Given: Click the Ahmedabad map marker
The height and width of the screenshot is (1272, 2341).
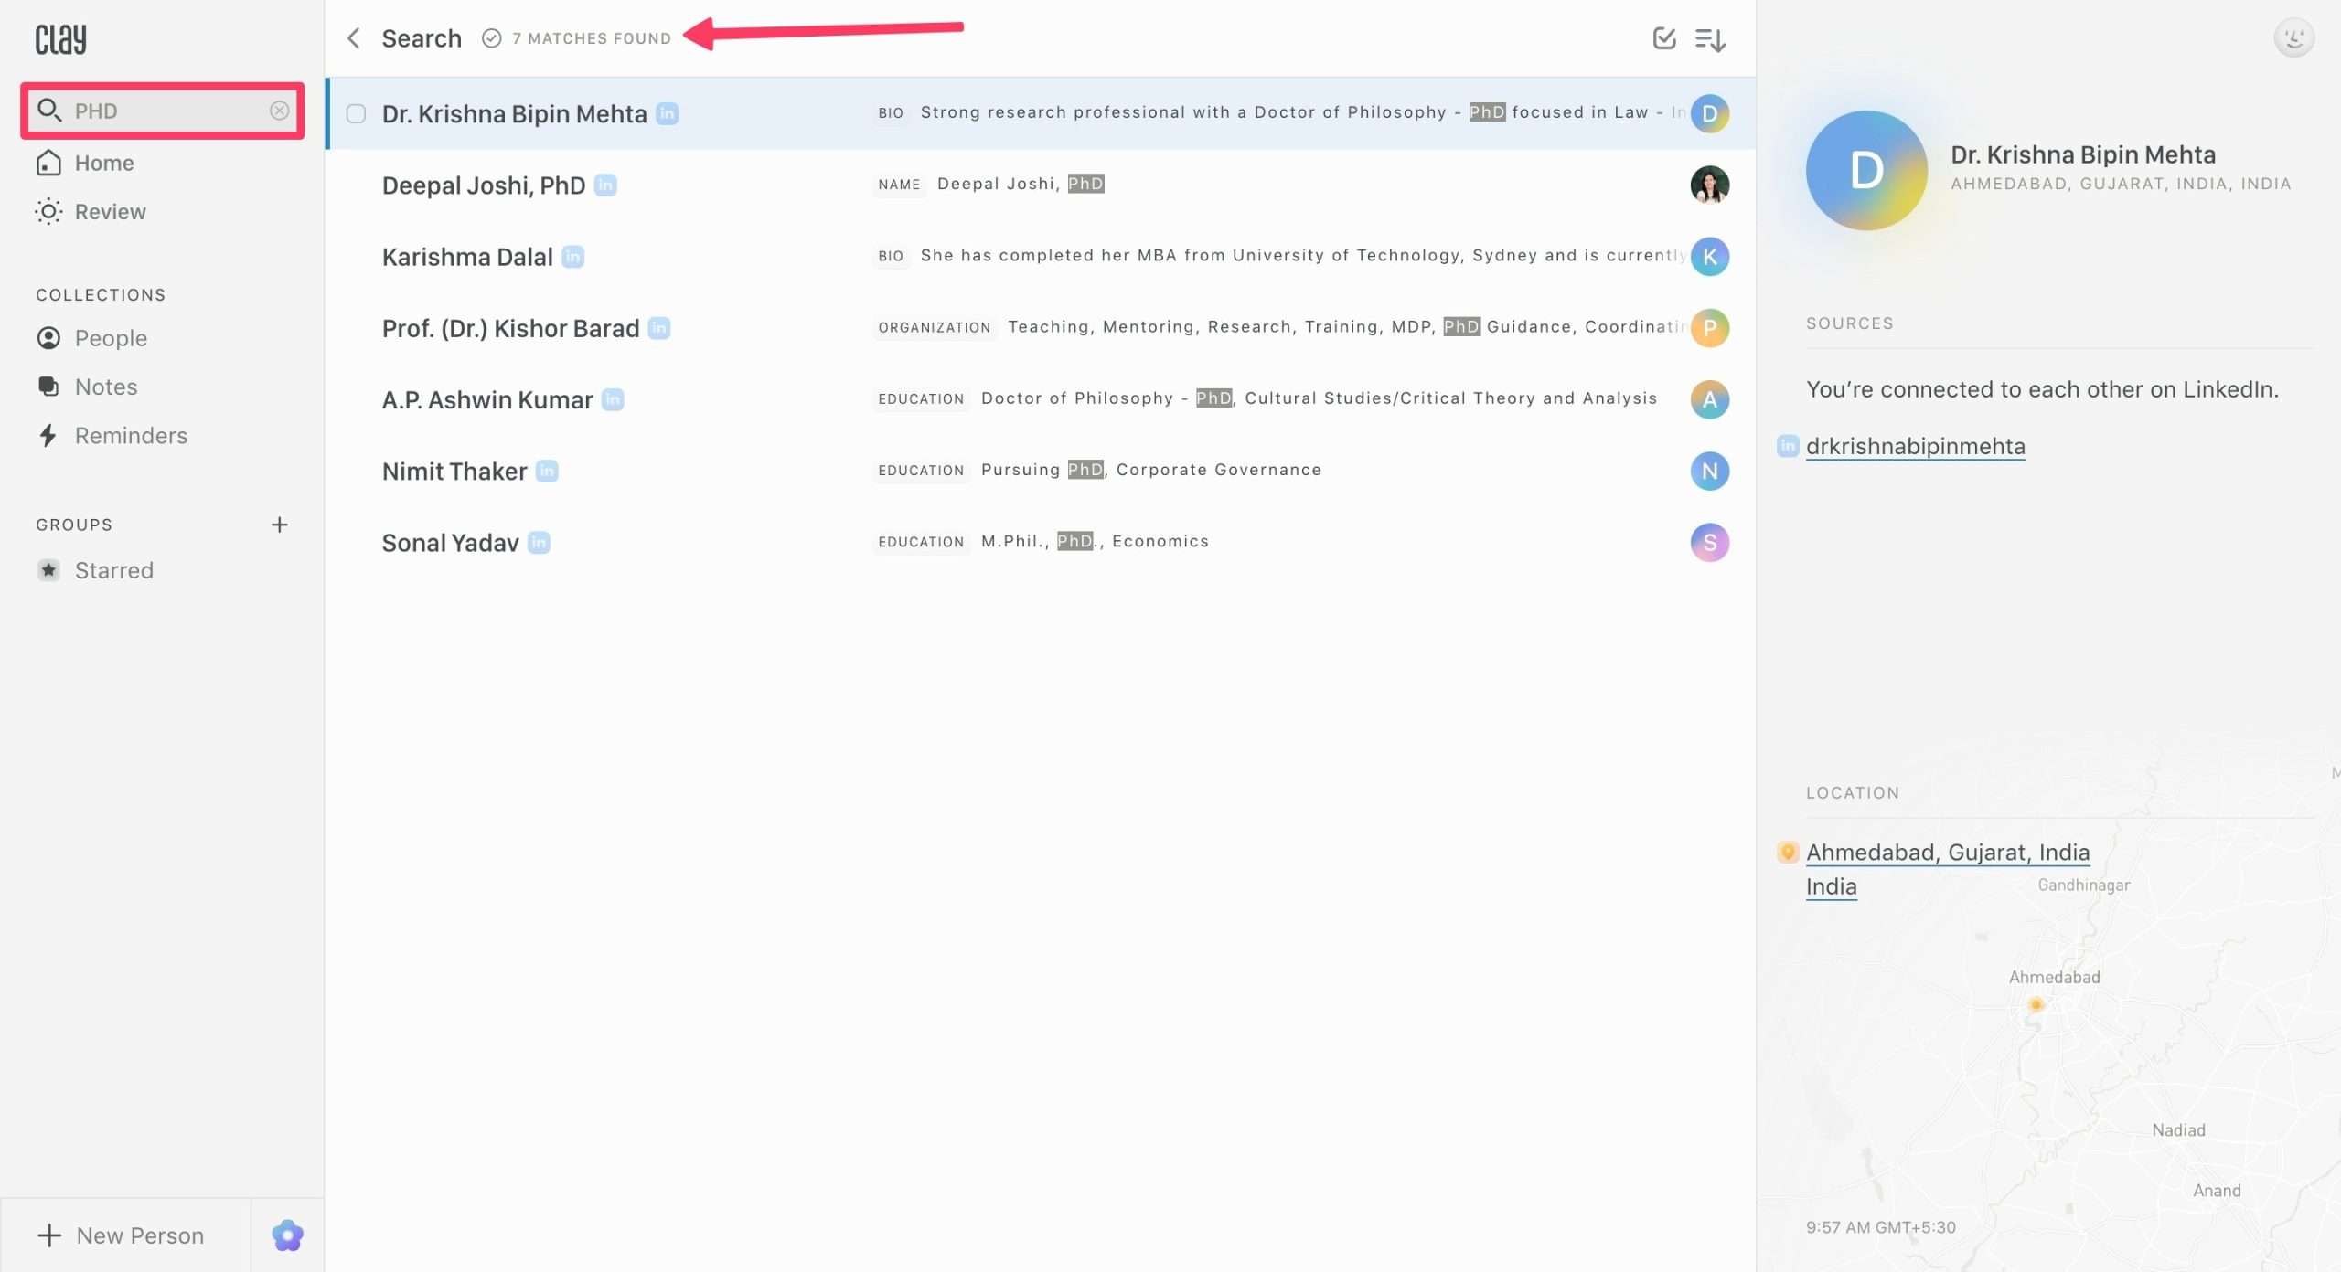Looking at the screenshot, I should coord(2036,1004).
